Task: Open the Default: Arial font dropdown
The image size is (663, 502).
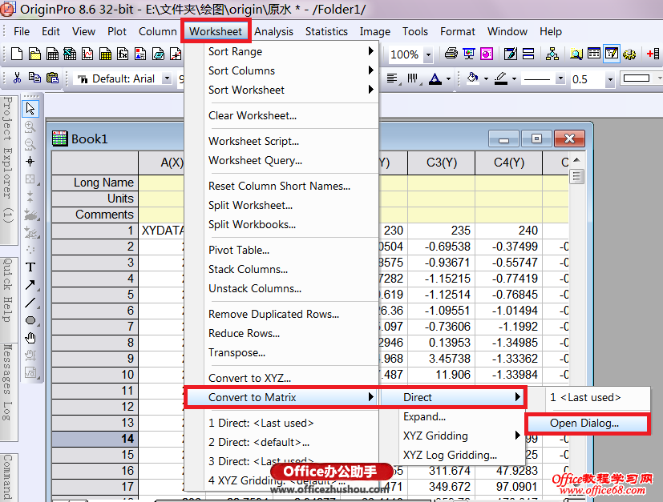Action: point(167,79)
